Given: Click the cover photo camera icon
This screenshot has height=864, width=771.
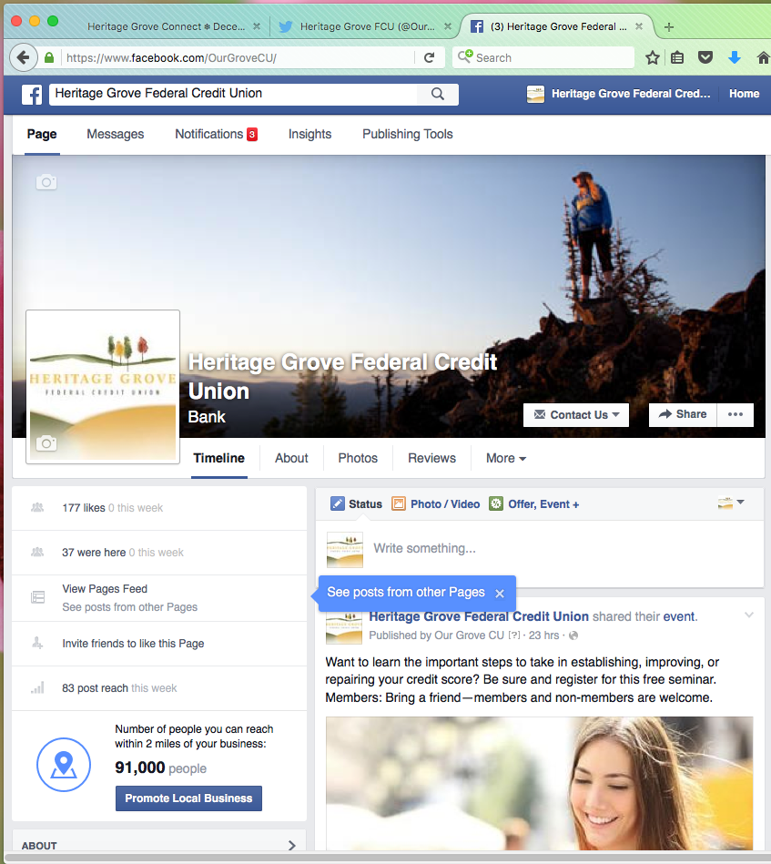Looking at the screenshot, I should (x=46, y=182).
